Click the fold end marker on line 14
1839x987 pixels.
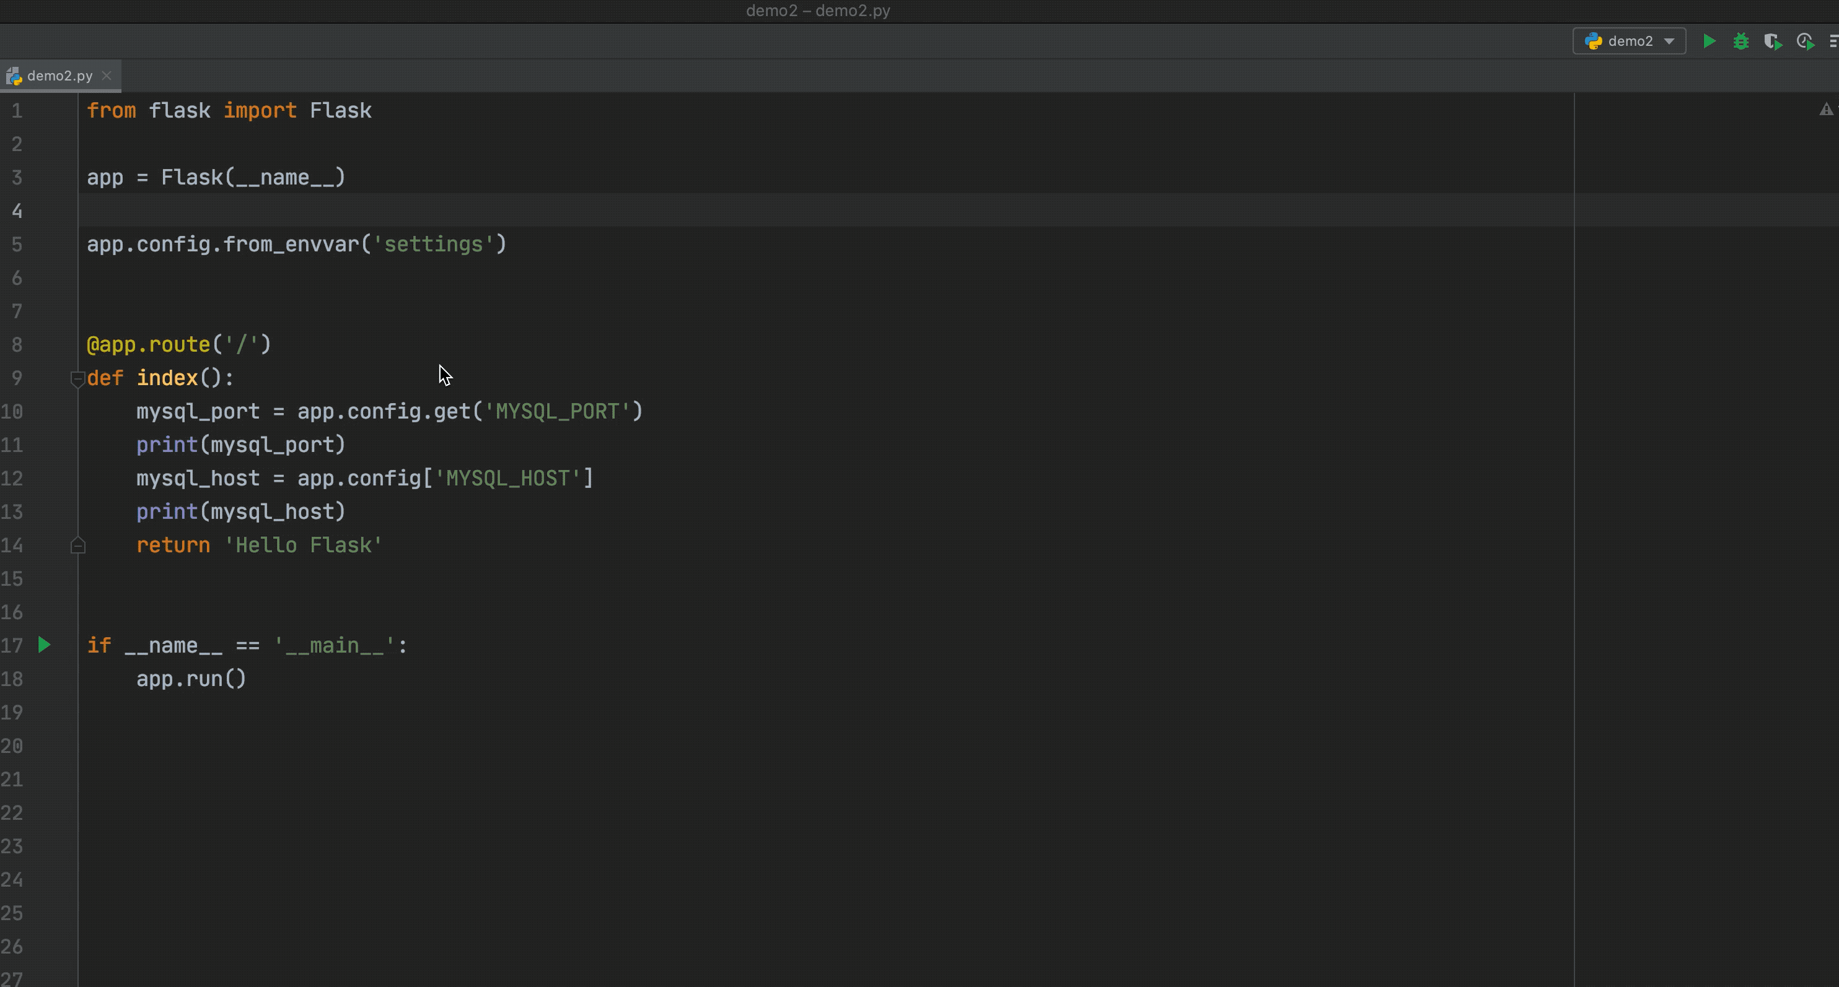(78, 546)
